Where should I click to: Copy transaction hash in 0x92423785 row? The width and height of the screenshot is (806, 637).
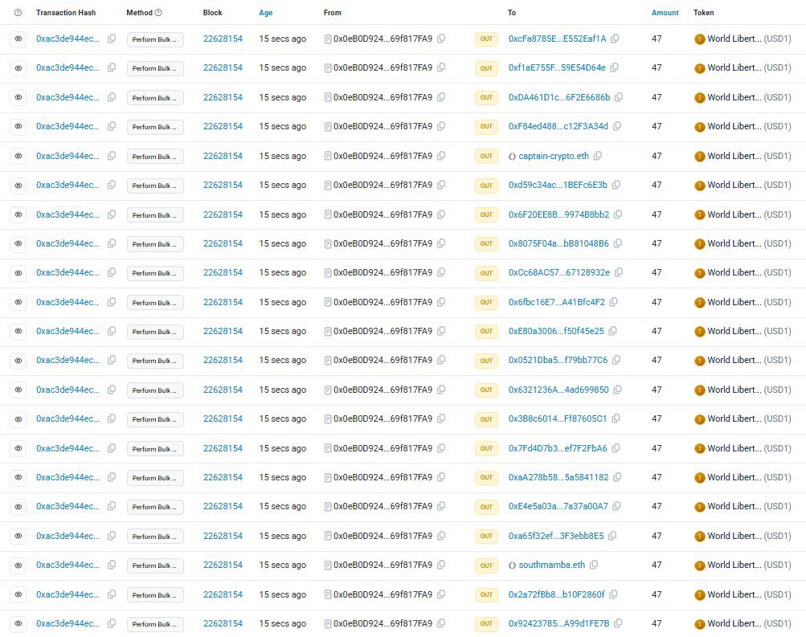click(112, 623)
